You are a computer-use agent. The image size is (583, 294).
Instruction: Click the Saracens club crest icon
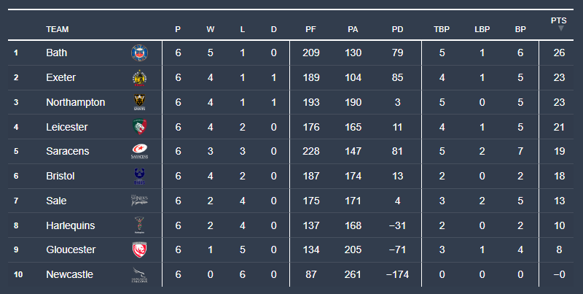(x=139, y=152)
